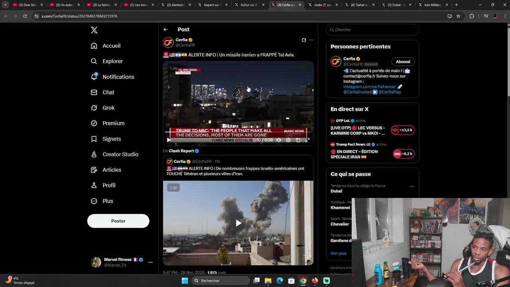Open Articles section
Screen dimensions: 510x287
click(106, 170)
